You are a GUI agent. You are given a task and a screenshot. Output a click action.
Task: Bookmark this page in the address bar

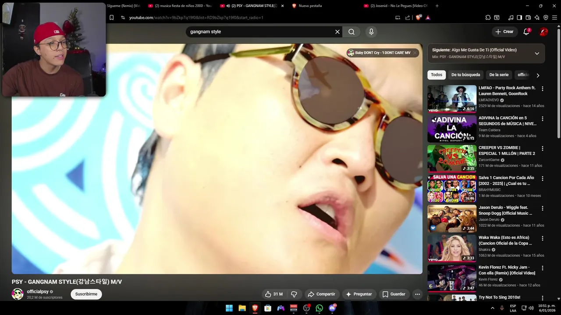click(x=111, y=17)
